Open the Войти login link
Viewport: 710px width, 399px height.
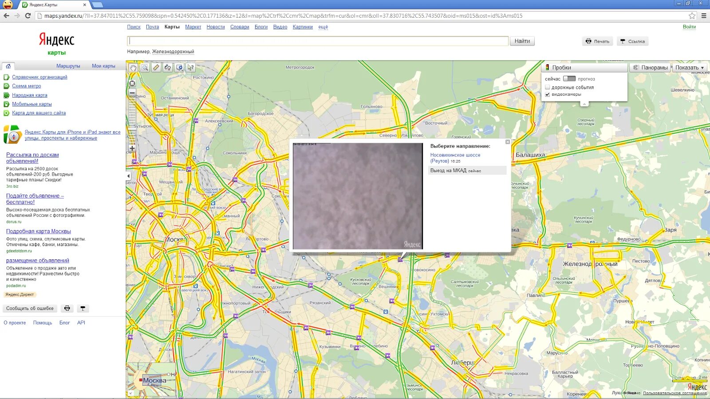pyautogui.click(x=689, y=27)
